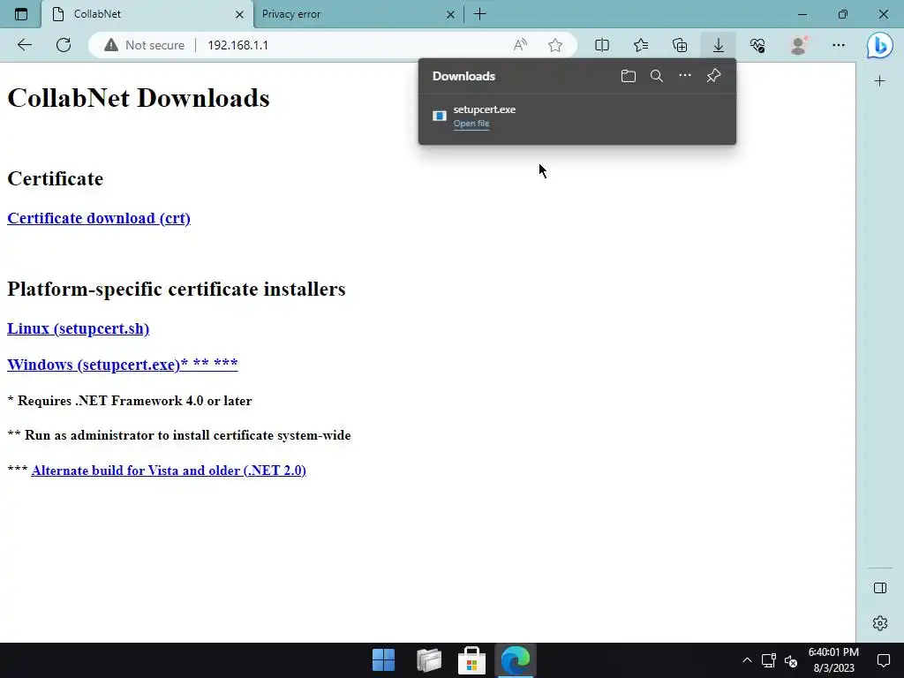Open the Windows Start menu
This screenshot has height=678, width=904.
tap(383, 660)
